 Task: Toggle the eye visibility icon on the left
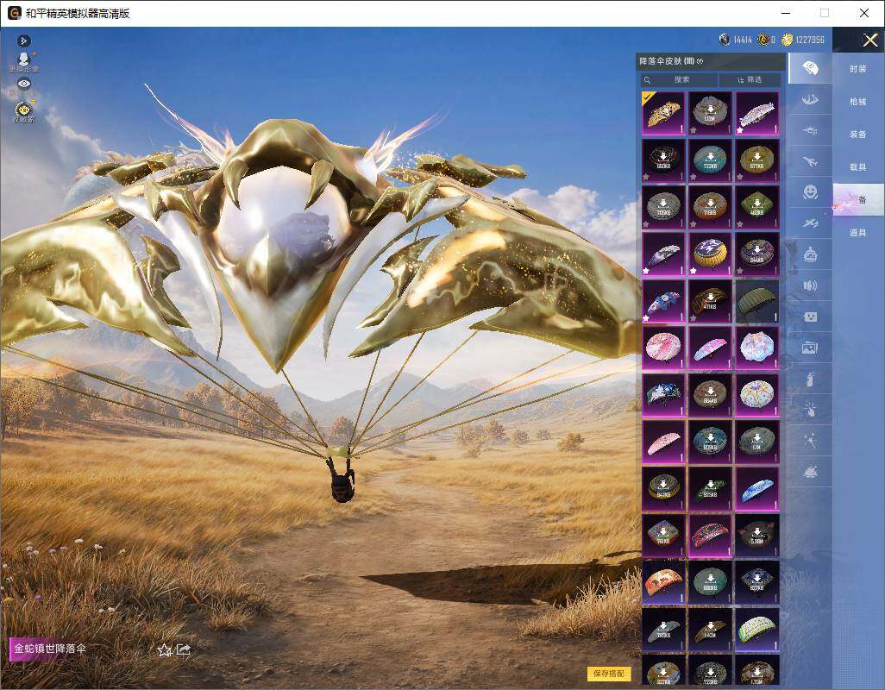(23, 84)
